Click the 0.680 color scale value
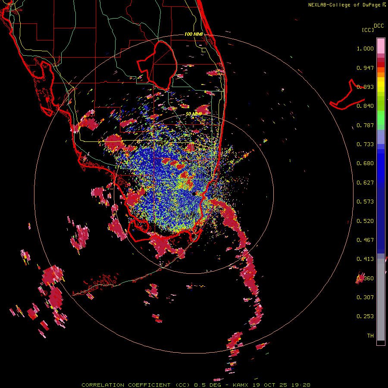This screenshot has width=388, height=388. point(365,163)
